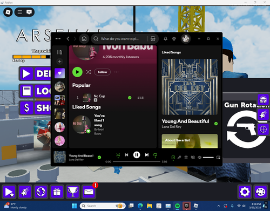Open the Roblox chat bubble icon
270x211 pixels.
tap(29, 12)
